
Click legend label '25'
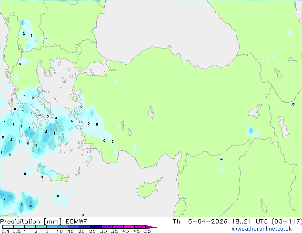click(92, 231)
